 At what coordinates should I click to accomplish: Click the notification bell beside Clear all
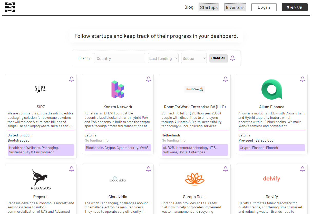pos(232,58)
